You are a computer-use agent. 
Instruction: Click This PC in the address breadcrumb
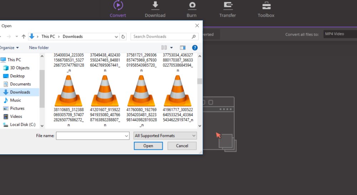coord(48,36)
